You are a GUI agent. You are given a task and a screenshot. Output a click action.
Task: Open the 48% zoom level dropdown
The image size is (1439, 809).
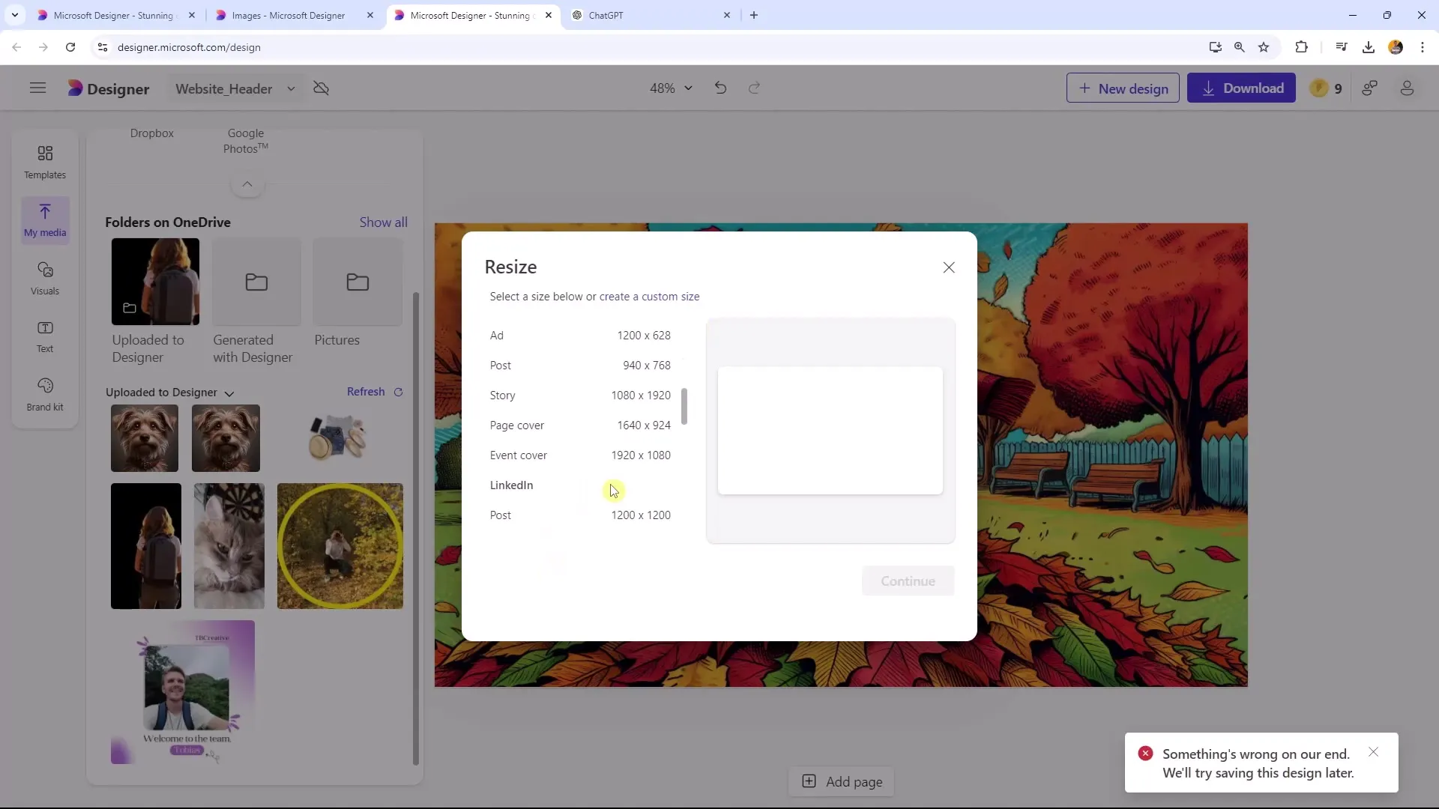tap(671, 88)
